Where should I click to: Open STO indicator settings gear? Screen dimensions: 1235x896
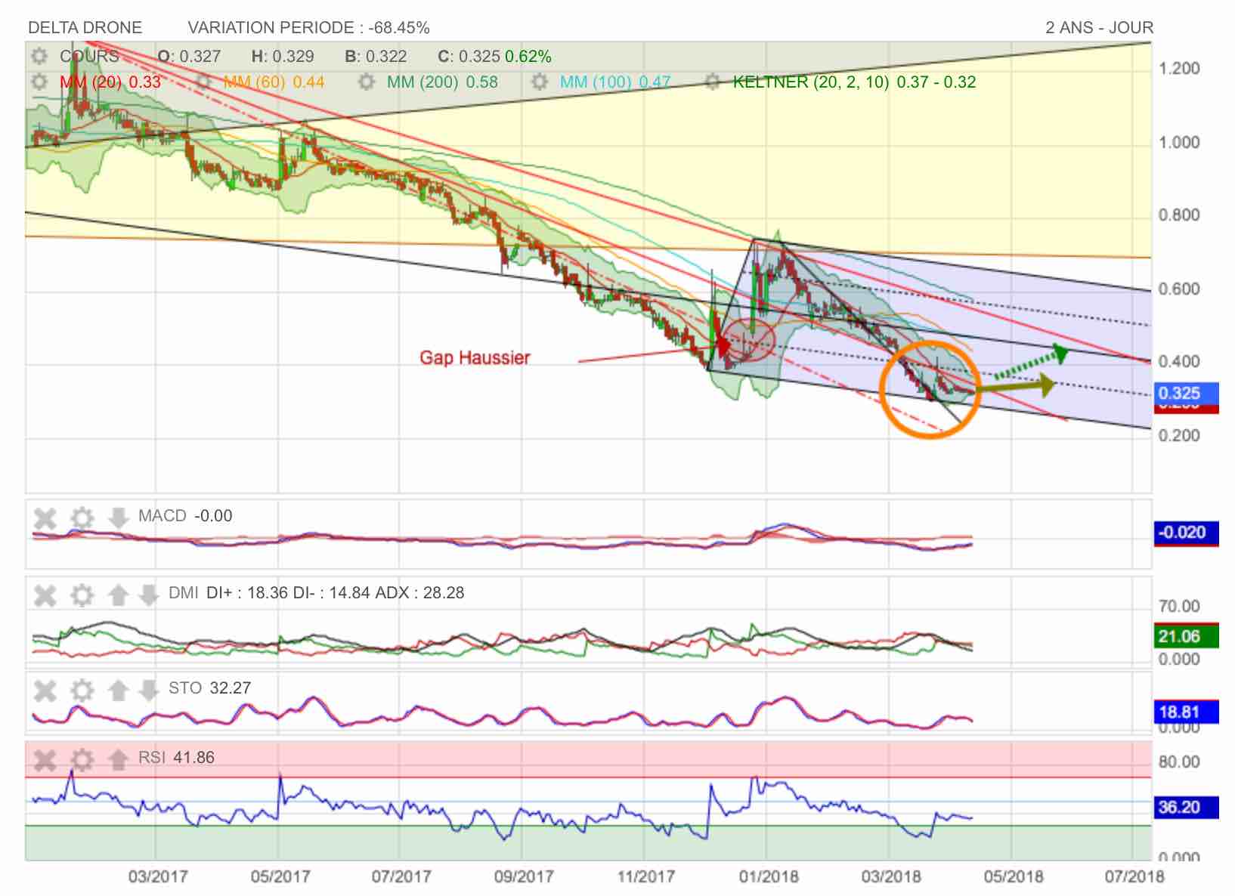click(82, 690)
